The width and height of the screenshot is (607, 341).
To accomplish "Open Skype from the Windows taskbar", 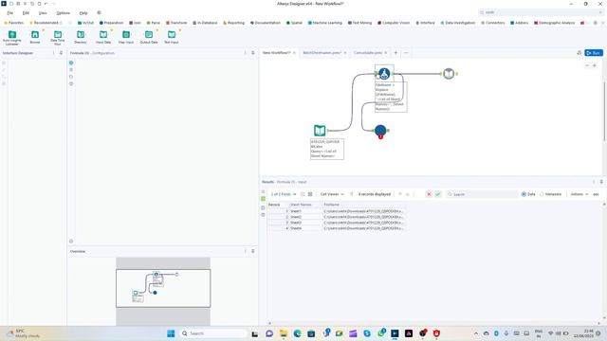I will (367, 333).
